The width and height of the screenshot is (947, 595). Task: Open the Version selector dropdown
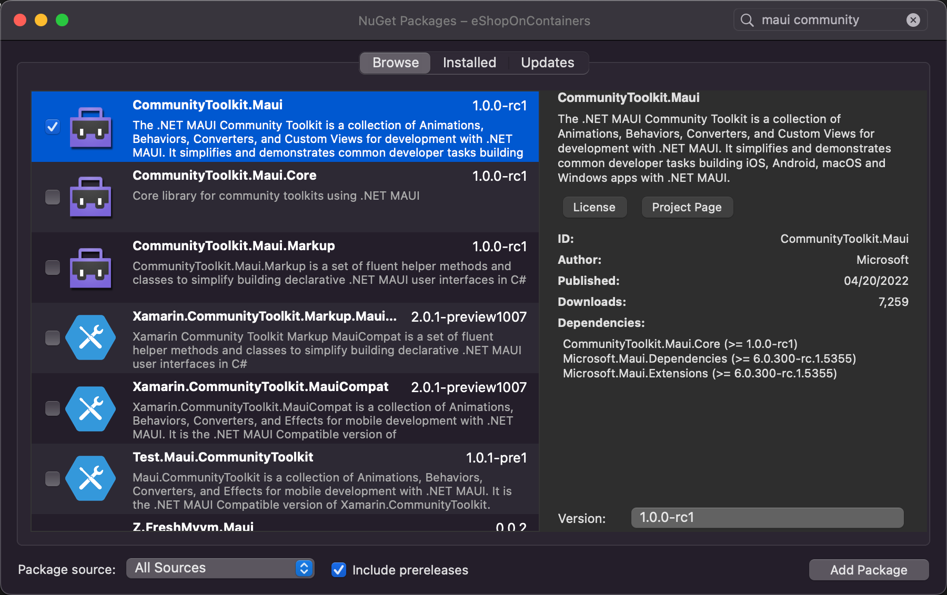coord(768,518)
